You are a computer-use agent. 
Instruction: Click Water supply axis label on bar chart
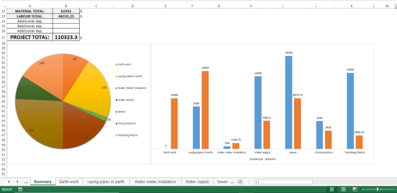[x=262, y=153]
